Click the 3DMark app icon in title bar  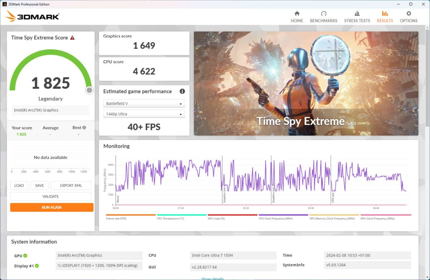click(x=4, y=4)
